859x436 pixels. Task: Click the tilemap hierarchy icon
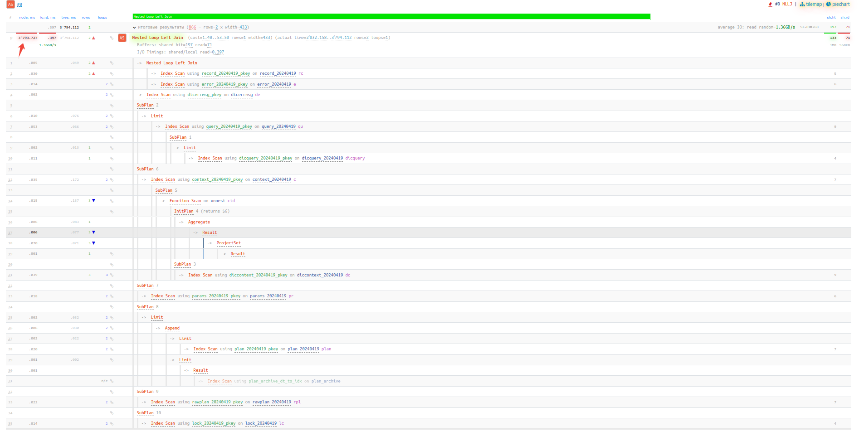coord(802,4)
